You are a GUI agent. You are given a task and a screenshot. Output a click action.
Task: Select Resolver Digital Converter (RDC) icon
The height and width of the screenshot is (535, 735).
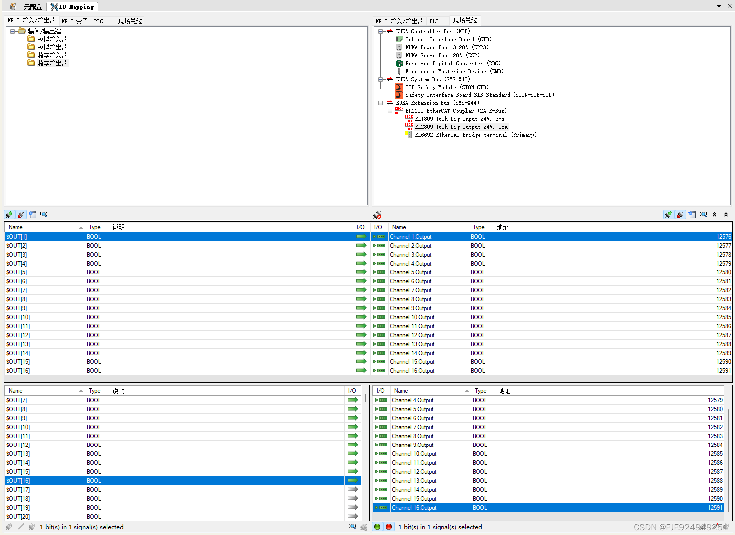pyautogui.click(x=399, y=63)
